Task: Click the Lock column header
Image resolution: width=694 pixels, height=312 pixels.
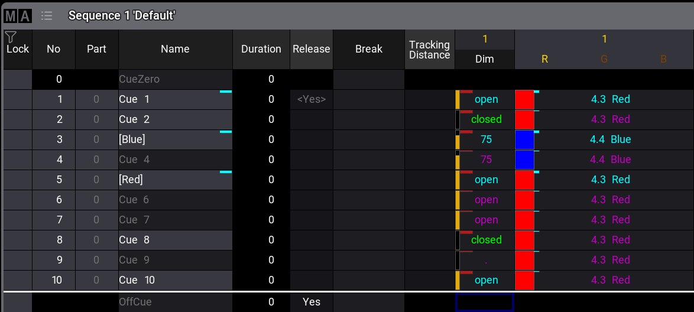Action: 18,50
